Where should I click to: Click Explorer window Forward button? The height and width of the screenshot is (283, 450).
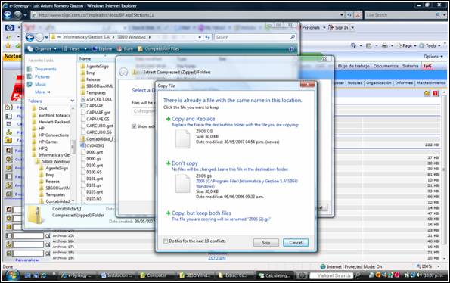[39, 37]
